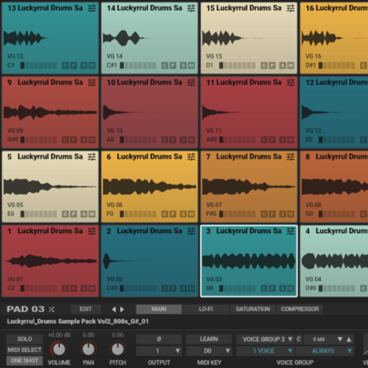
Task: Open the mixer settings icon on pad 5
Action: (x=92, y=157)
